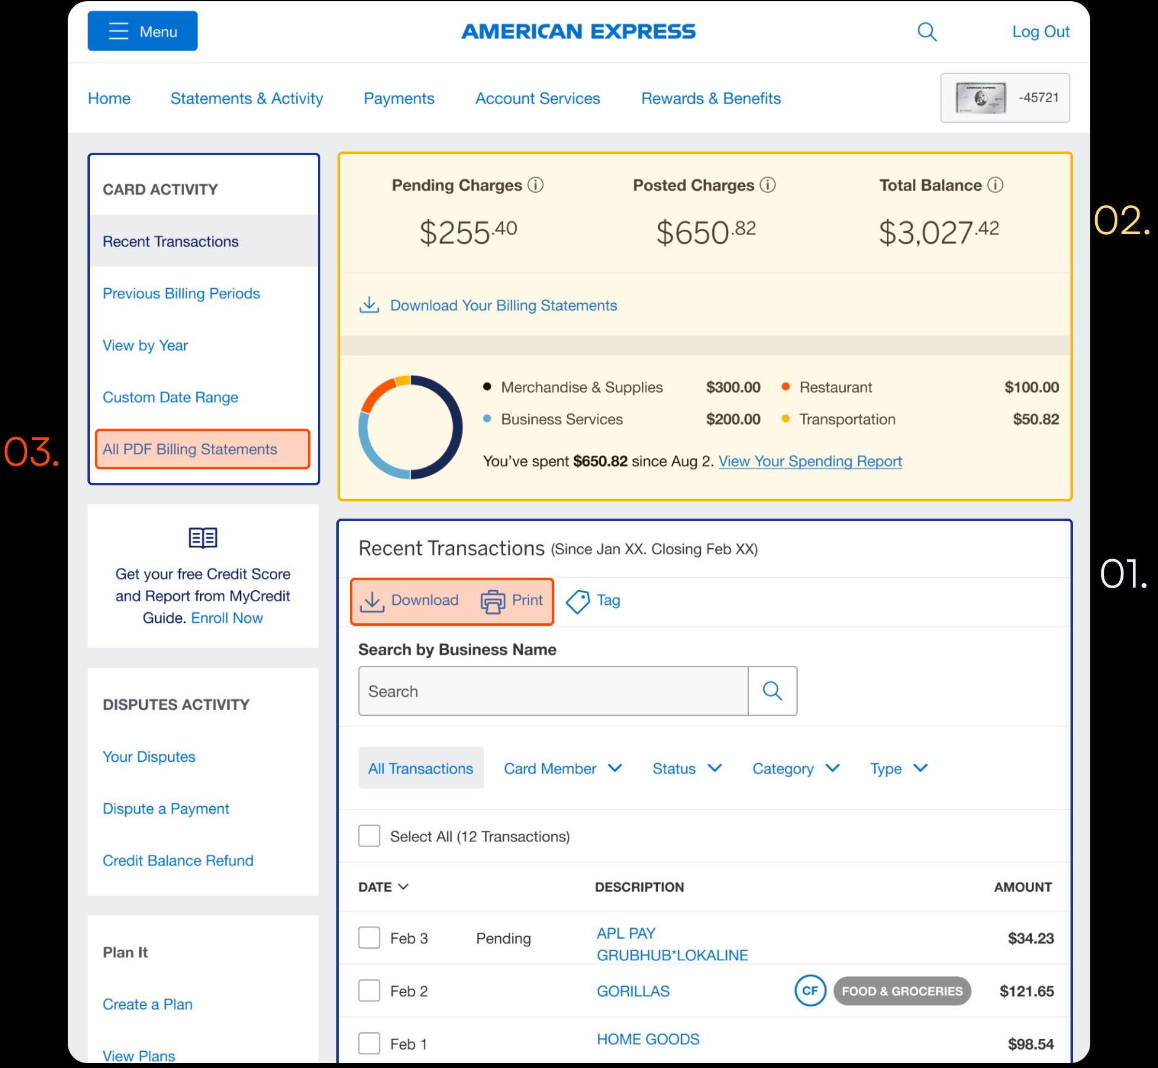Click the printer icon

coord(493,602)
